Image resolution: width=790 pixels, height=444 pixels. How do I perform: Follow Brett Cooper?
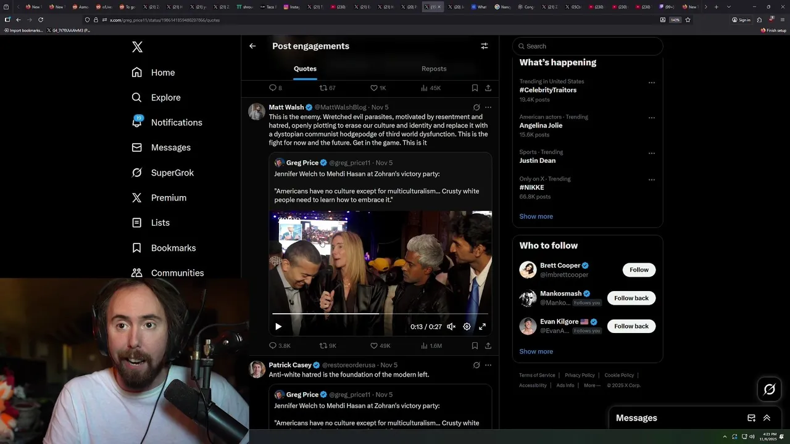coord(639,269)
